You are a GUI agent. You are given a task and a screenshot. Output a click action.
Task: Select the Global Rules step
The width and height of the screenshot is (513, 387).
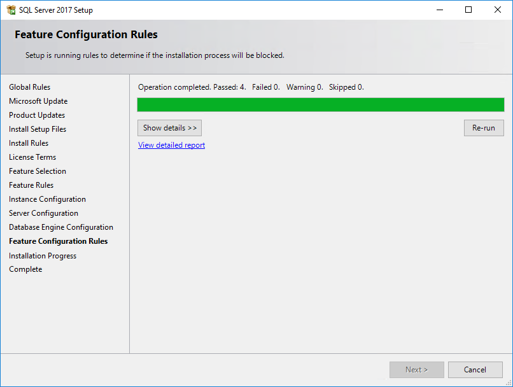coord(30,87)
